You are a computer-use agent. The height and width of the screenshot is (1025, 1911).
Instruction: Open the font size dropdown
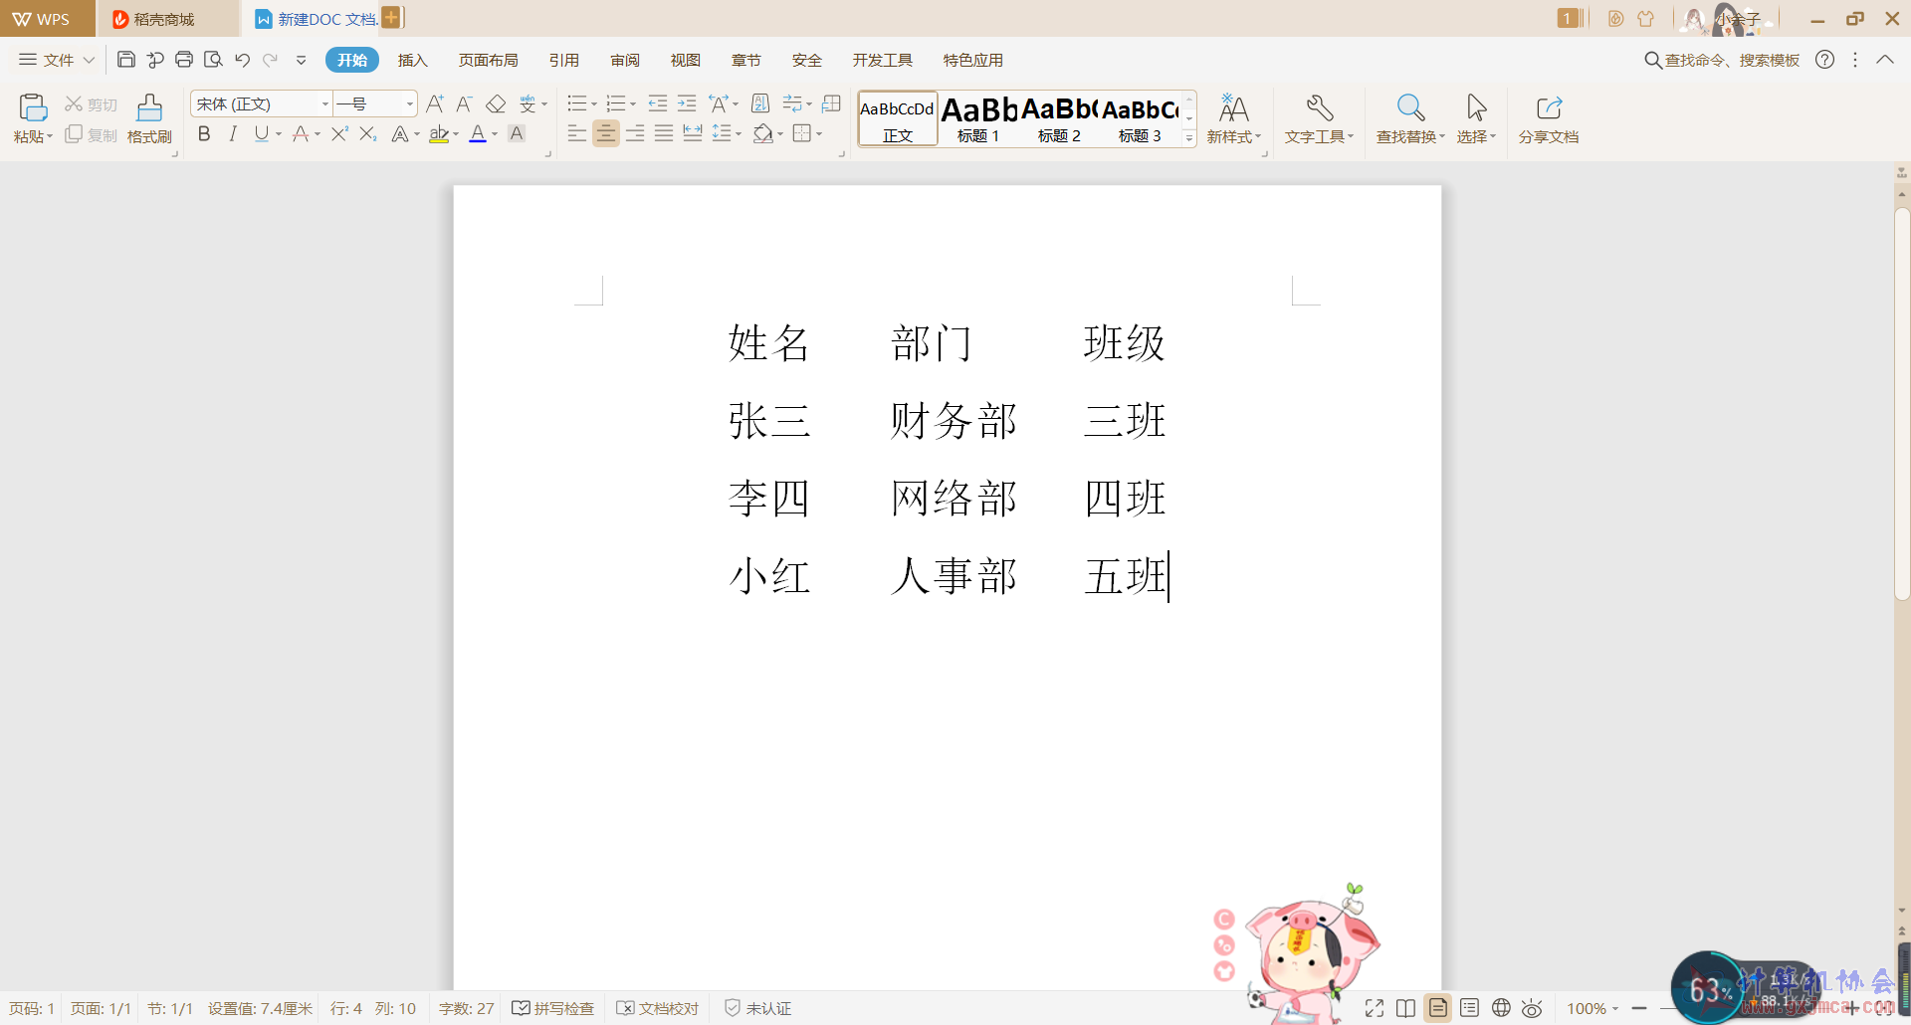tap(410, 103)
